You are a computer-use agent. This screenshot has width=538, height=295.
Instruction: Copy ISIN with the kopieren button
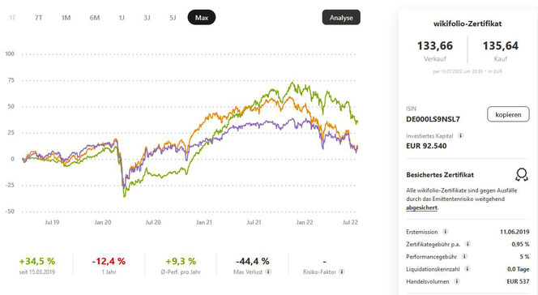(x=508, y=114)
